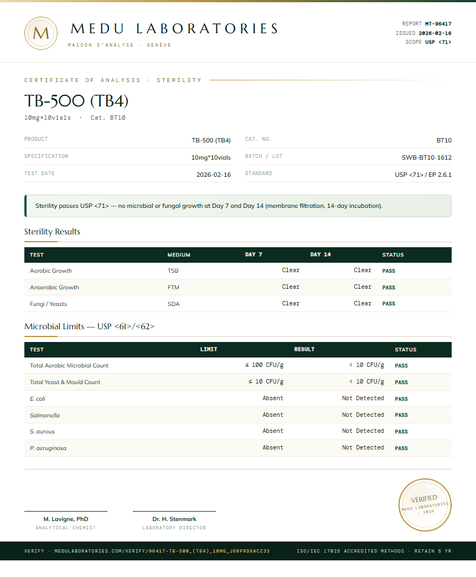Viewport: 476px width, 577px height.
Task: Click the DAY 7 column header
Action: tap(253, 254)
